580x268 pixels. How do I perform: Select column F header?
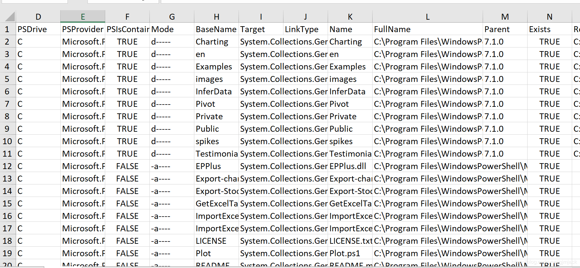127,17
